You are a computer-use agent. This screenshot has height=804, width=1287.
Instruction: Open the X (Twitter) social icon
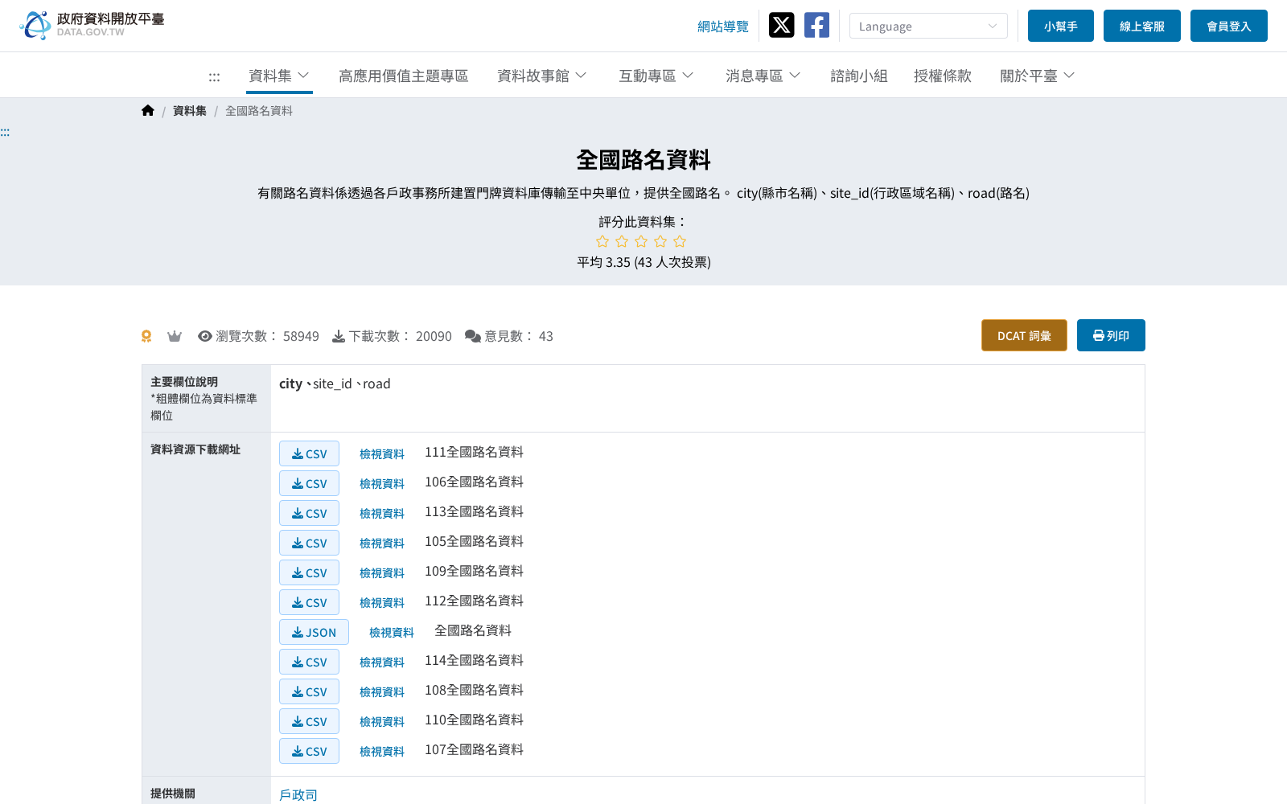781,25
